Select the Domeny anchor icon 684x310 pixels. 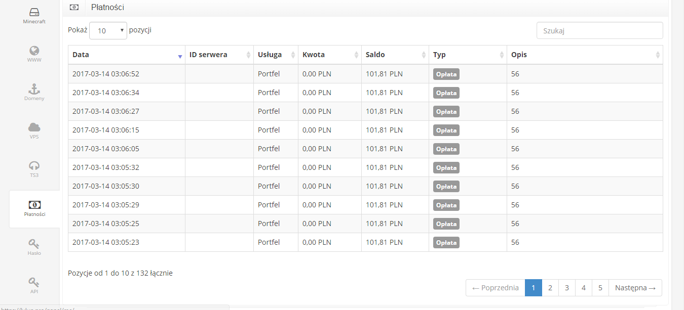click(34, 90)
